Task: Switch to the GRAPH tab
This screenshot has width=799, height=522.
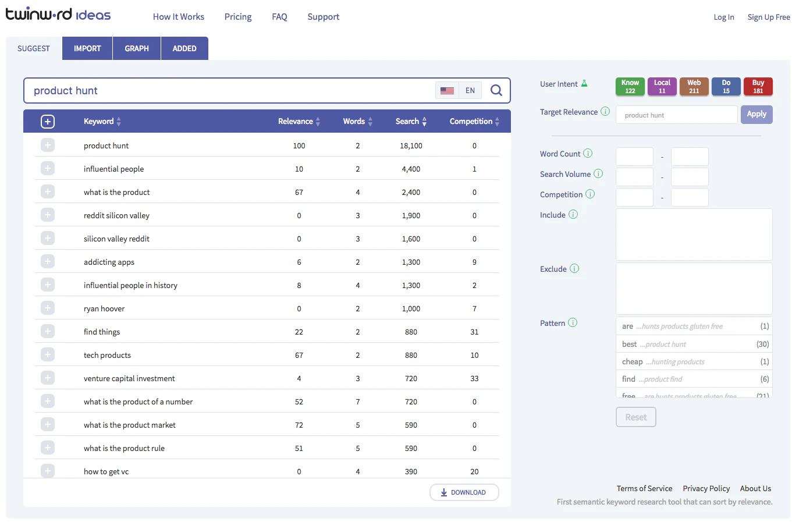Action: tap(137, 48)
